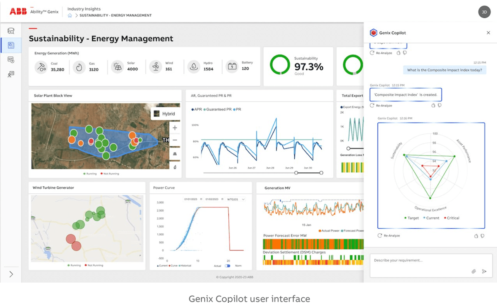Click the Generation MV panel title

277,188
